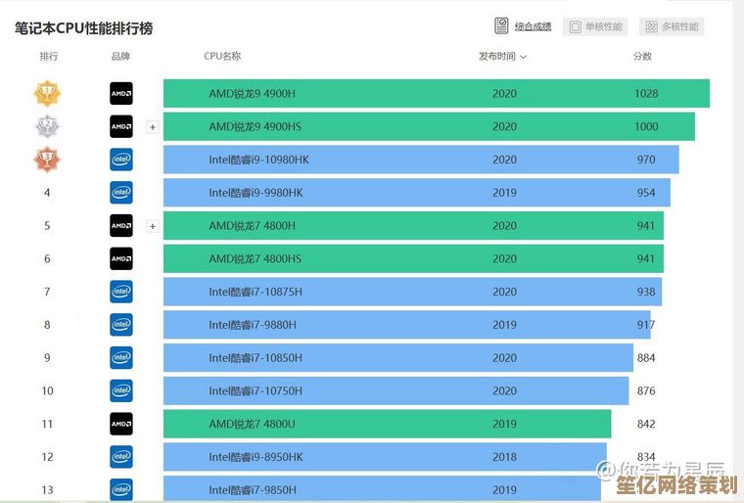Click score 970 of i9-10980HK

tap(646, 160)
